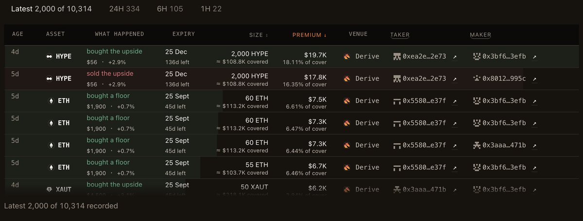This screenshot has width=583, height=221.
Task: Switch to the 1H 22 filter
Action: point(211,9)
